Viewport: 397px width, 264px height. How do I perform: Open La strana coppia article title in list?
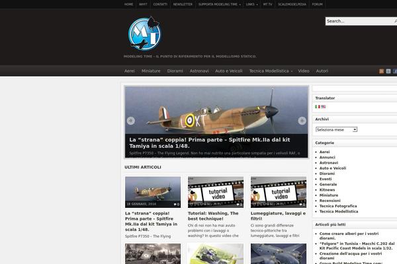151,221
